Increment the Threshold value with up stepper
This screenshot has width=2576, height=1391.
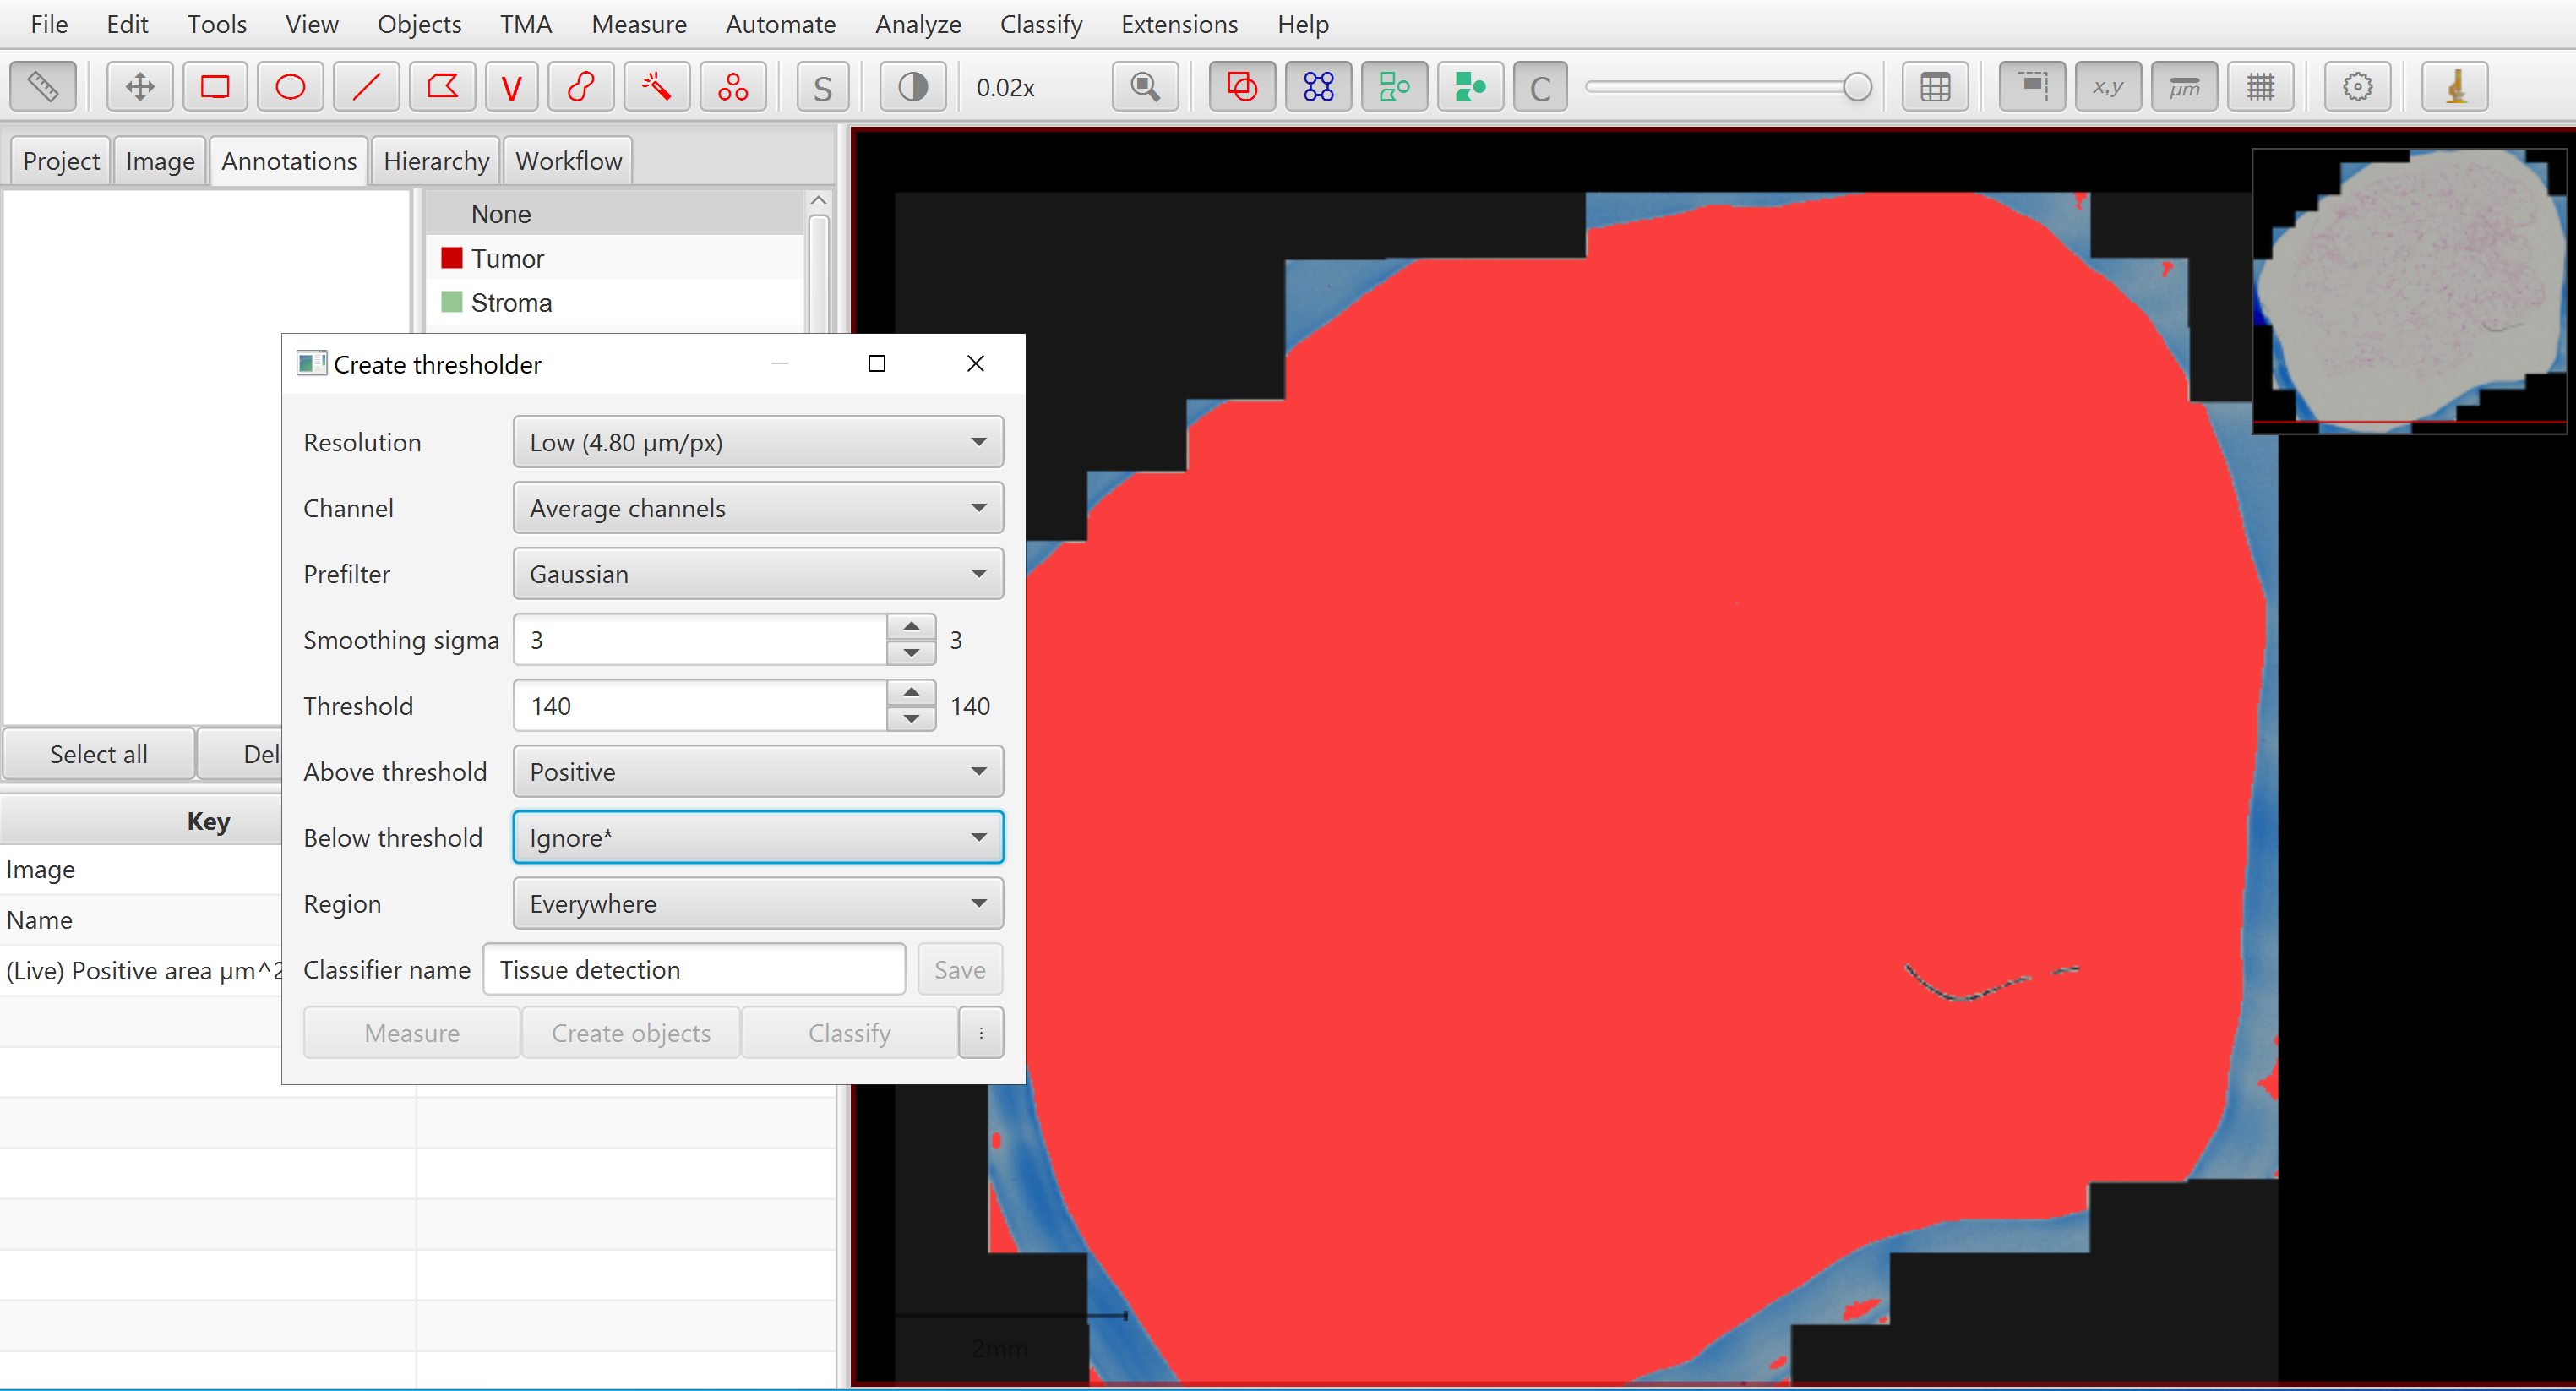click(x=910, y=691)
